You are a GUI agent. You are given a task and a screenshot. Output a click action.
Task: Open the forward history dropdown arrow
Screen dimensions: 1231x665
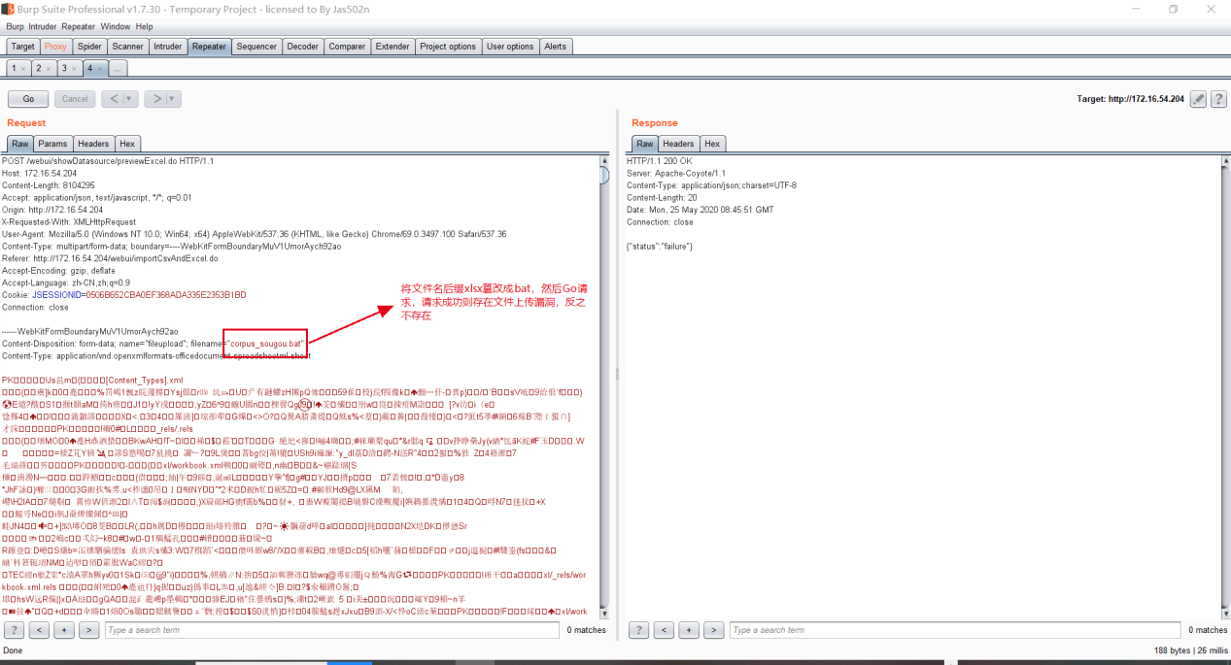173,99
